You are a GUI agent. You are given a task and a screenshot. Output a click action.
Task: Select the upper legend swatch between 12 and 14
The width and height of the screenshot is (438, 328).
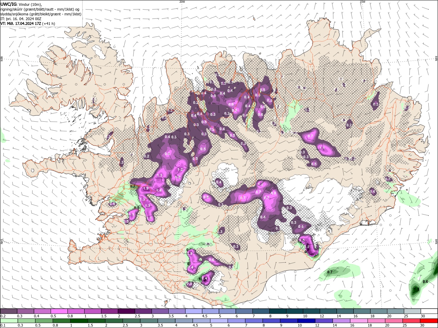point(328,311)
